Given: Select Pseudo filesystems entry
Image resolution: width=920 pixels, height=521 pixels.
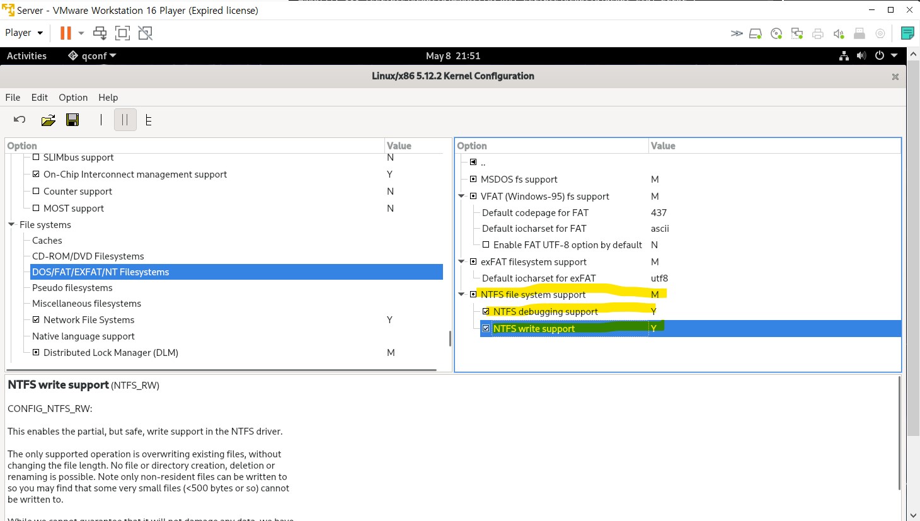Looking at the screenshot, I should click(72, 287).
